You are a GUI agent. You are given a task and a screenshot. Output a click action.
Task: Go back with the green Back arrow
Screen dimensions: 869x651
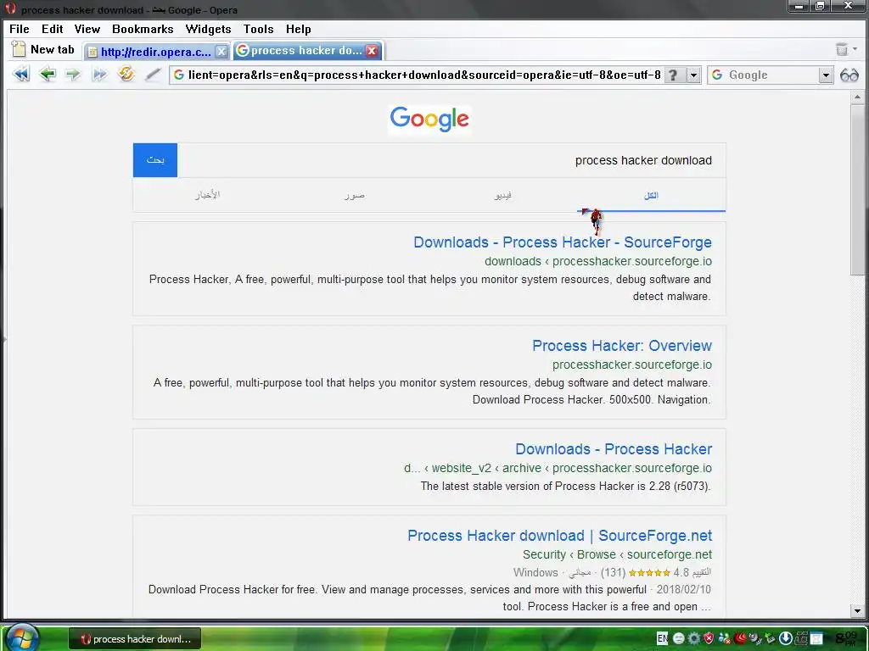[x=48, y=75]
